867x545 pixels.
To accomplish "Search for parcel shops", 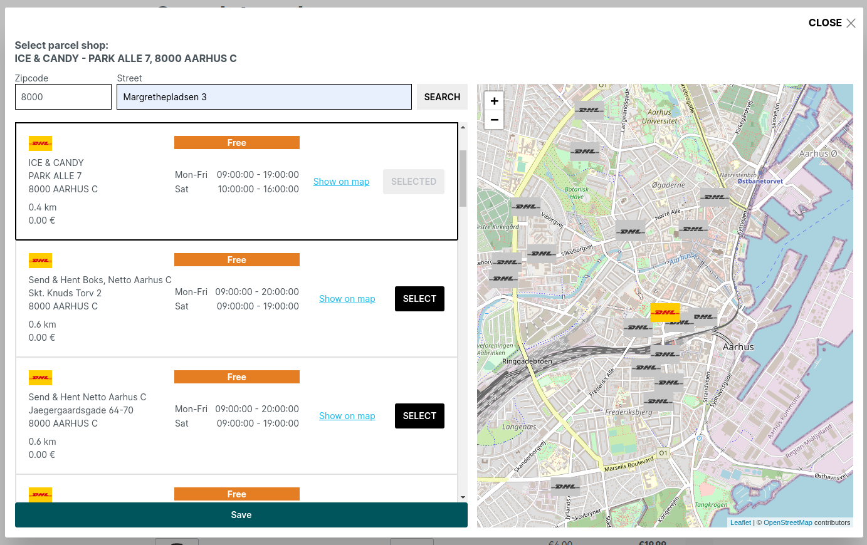I will tap(442, 97).
